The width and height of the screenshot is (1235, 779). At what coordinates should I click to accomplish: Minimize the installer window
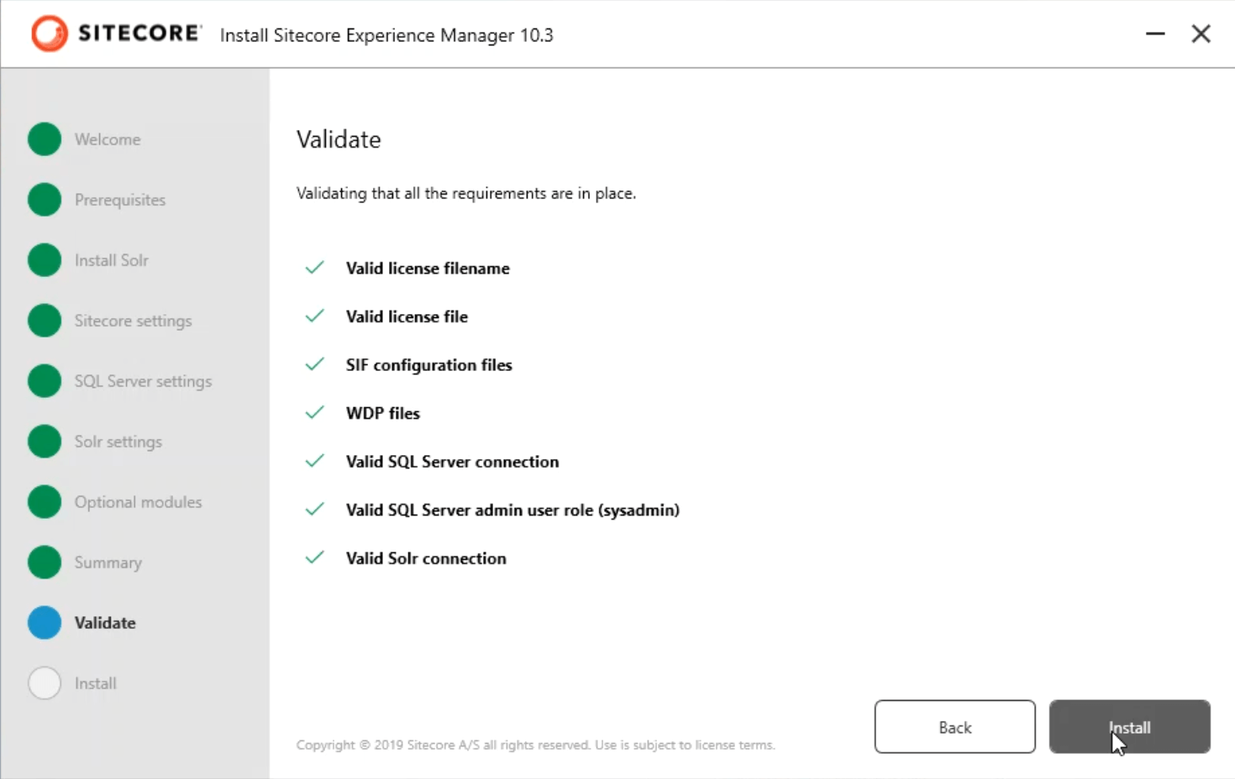[1155, 34]
